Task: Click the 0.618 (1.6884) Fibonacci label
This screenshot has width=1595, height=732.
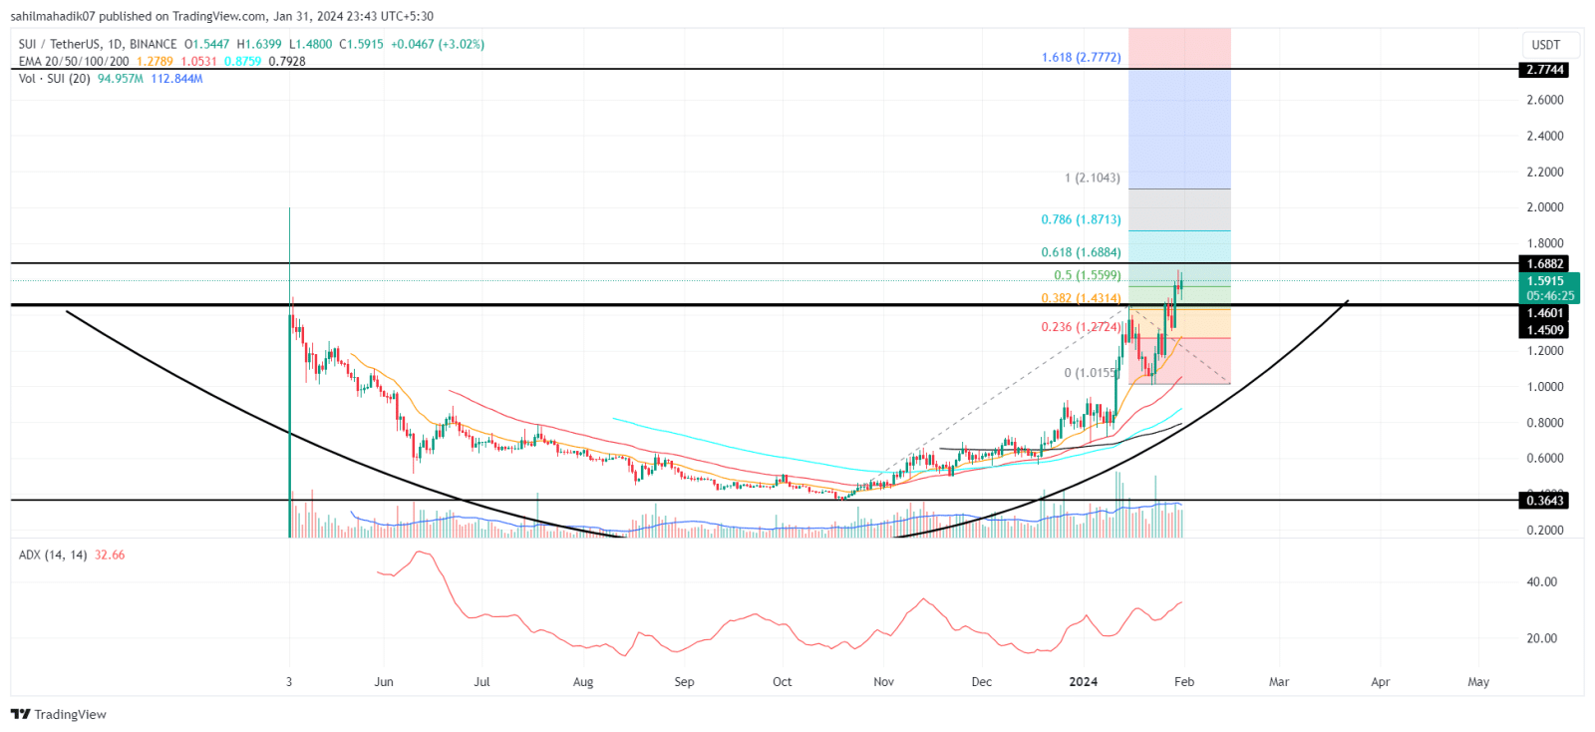Action: pos(1082,252)
